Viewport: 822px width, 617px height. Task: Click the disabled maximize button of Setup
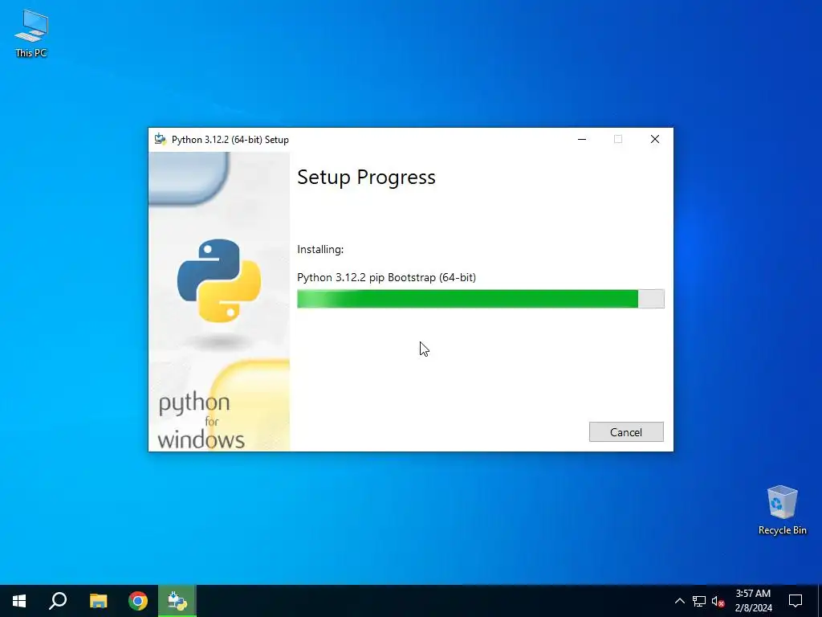click(618, 140)
